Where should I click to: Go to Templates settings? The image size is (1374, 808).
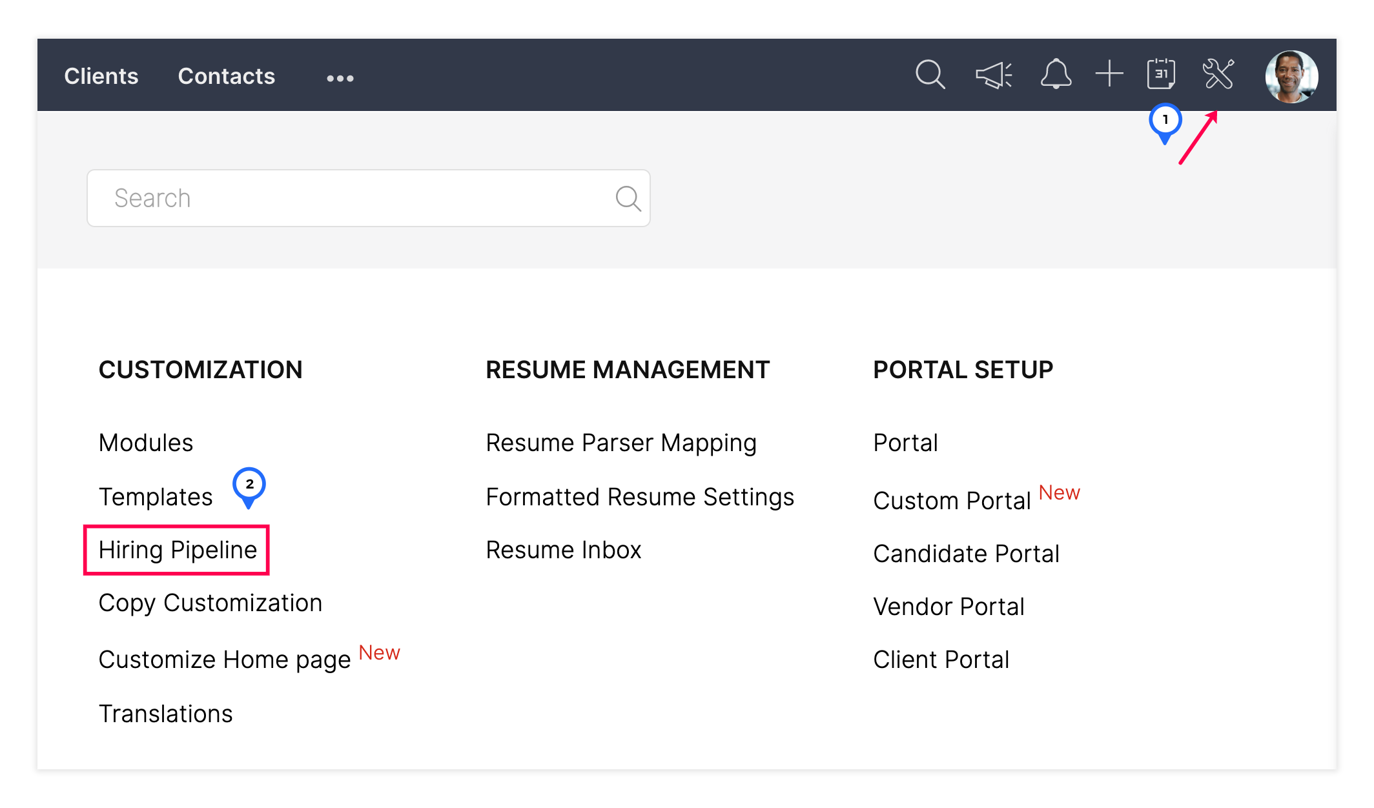pos(156,497)
